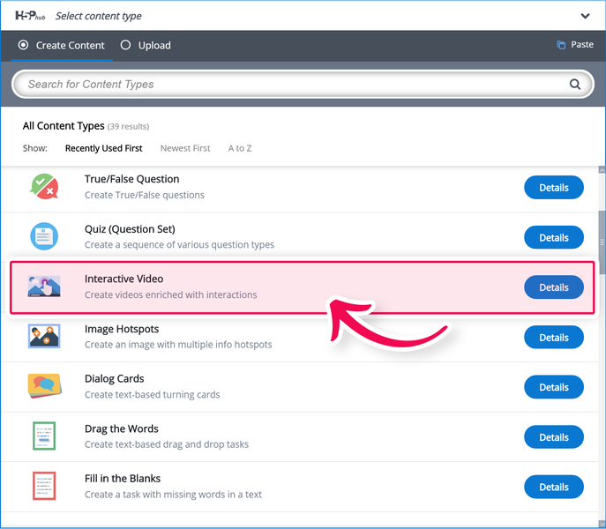This screenshot has height=529, width=606.
Task: Click 'Create text-based drag and drop tasks'
Action: (167, 444)
